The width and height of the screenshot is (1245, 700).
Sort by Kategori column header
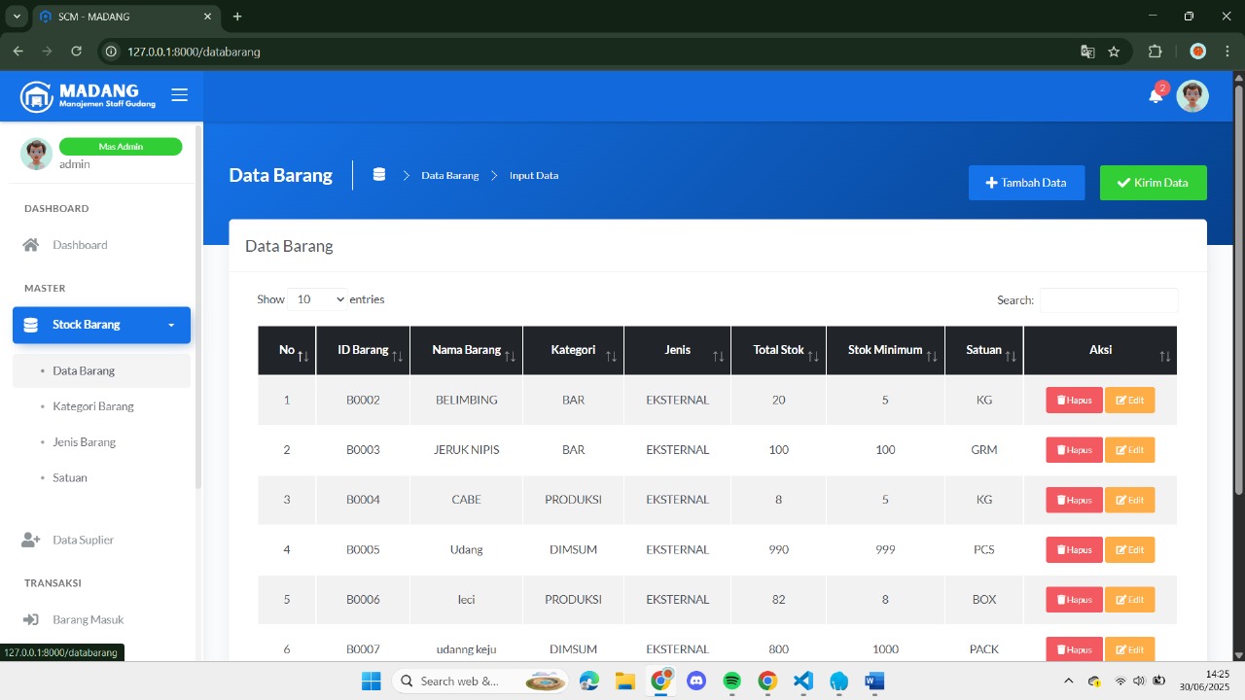pyautogui.click(x=573, y=350)
